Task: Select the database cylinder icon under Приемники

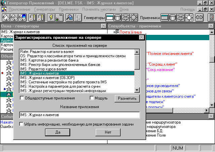Action: (173, 17)
